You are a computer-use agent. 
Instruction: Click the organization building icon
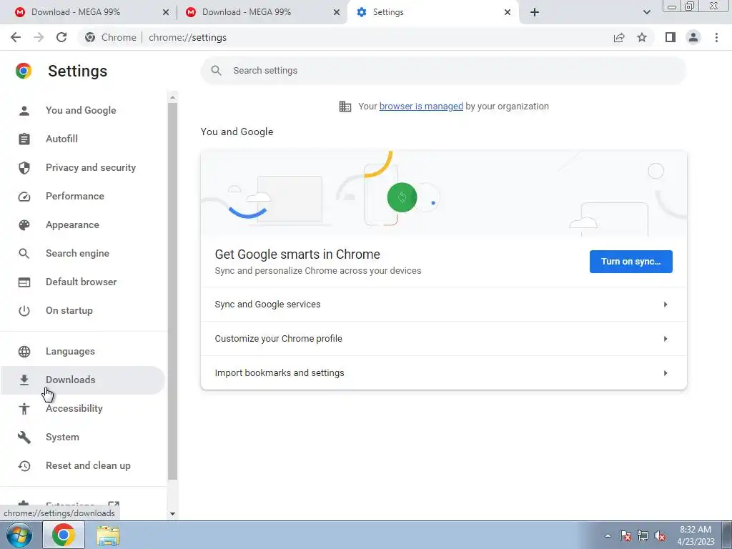(345, 107)
